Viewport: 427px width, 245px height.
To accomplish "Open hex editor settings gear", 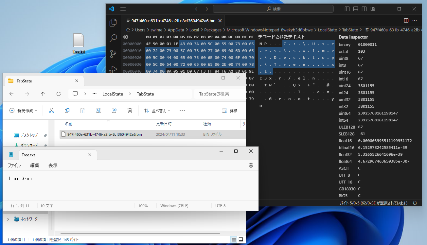I will tap(125, 37).
